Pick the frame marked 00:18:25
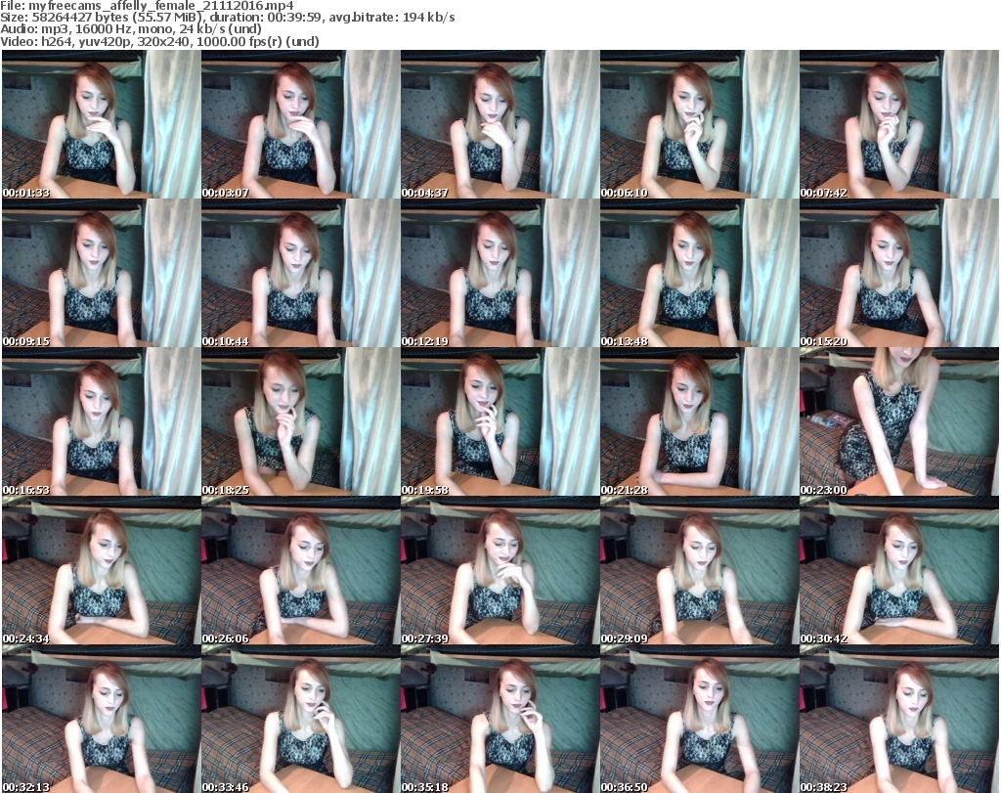 pos(301,422)
